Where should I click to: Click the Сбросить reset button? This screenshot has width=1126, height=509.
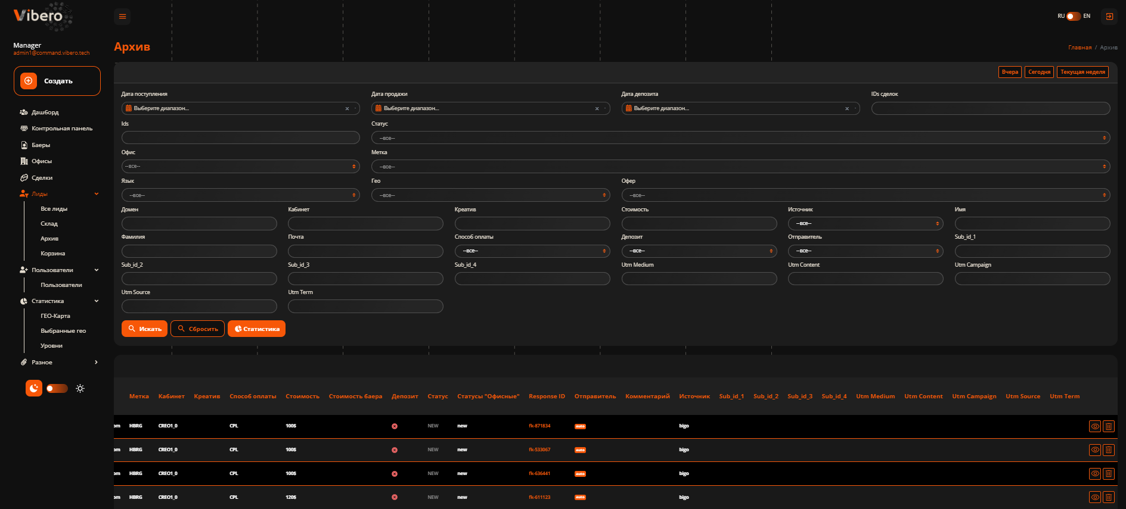pyautogui.click(x=198, y=329)
